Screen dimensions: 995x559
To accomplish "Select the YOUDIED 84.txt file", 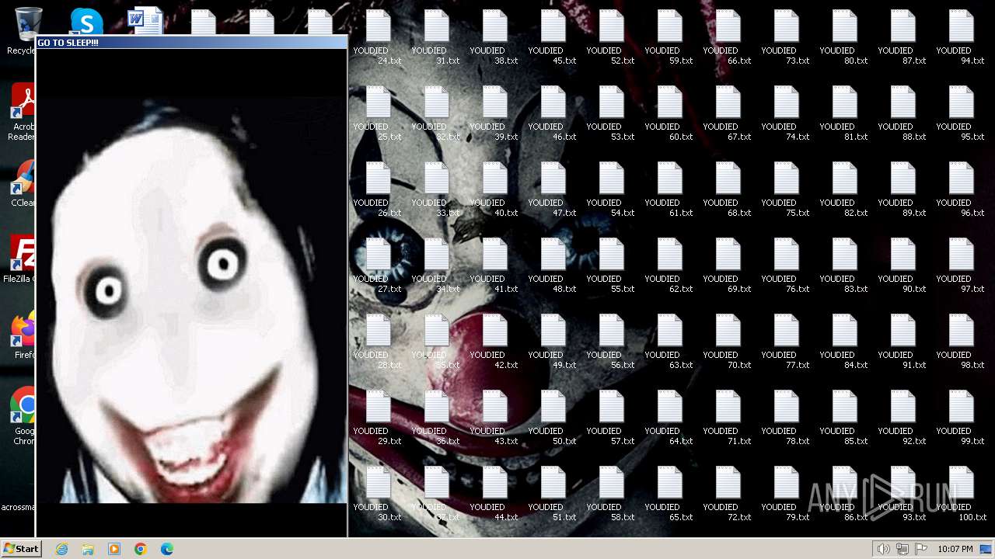I will (844, 342).
